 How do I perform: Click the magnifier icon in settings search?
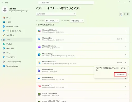tap(40, 3)
